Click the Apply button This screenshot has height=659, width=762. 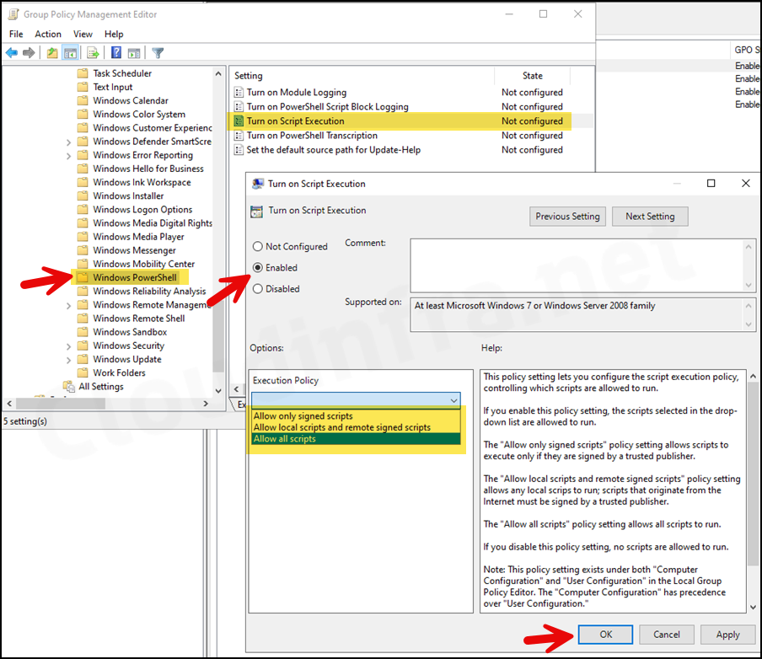(728, 635)
